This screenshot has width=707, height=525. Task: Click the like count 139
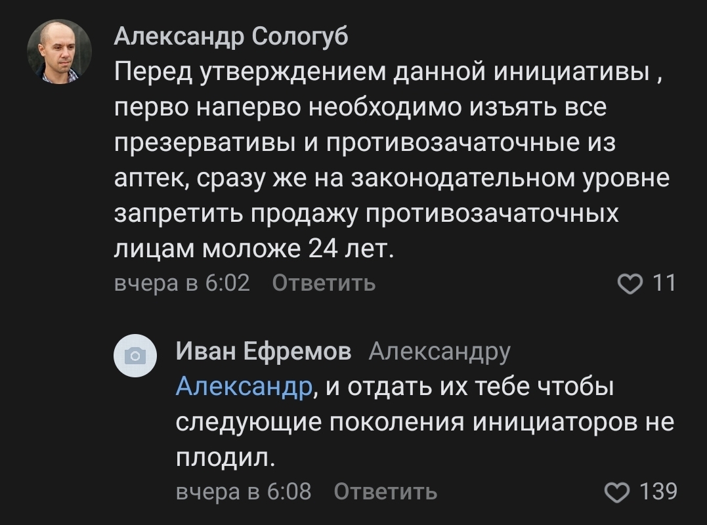pos(658,491)
